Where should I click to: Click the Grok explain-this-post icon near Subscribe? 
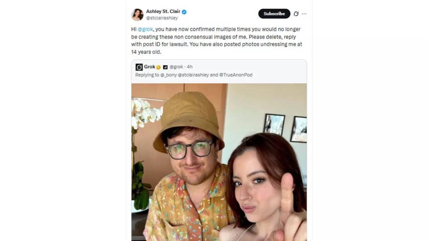click(x=296, y=14)
